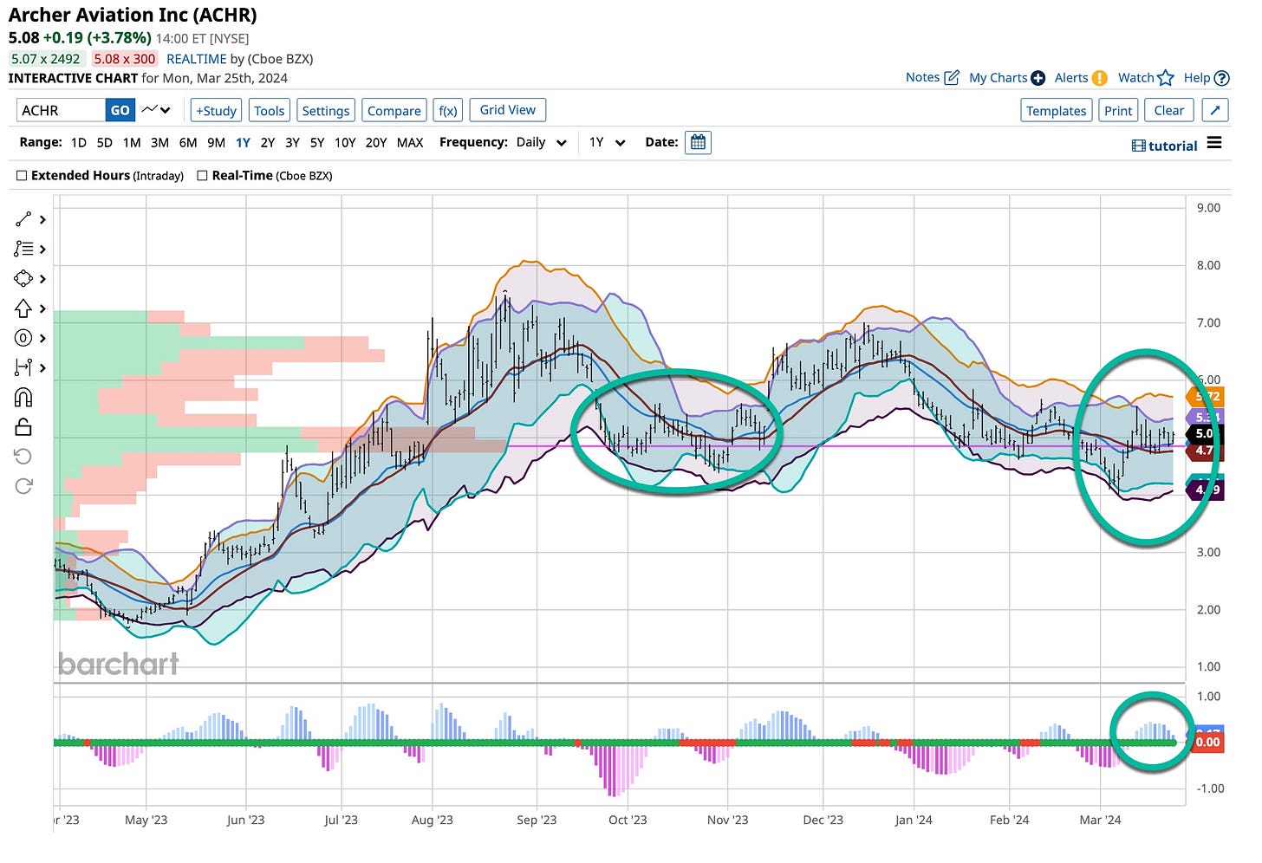The height and width of the screenshot is (863, 1262).
Task: Click the Compare button
Action: tap(394, 110)
